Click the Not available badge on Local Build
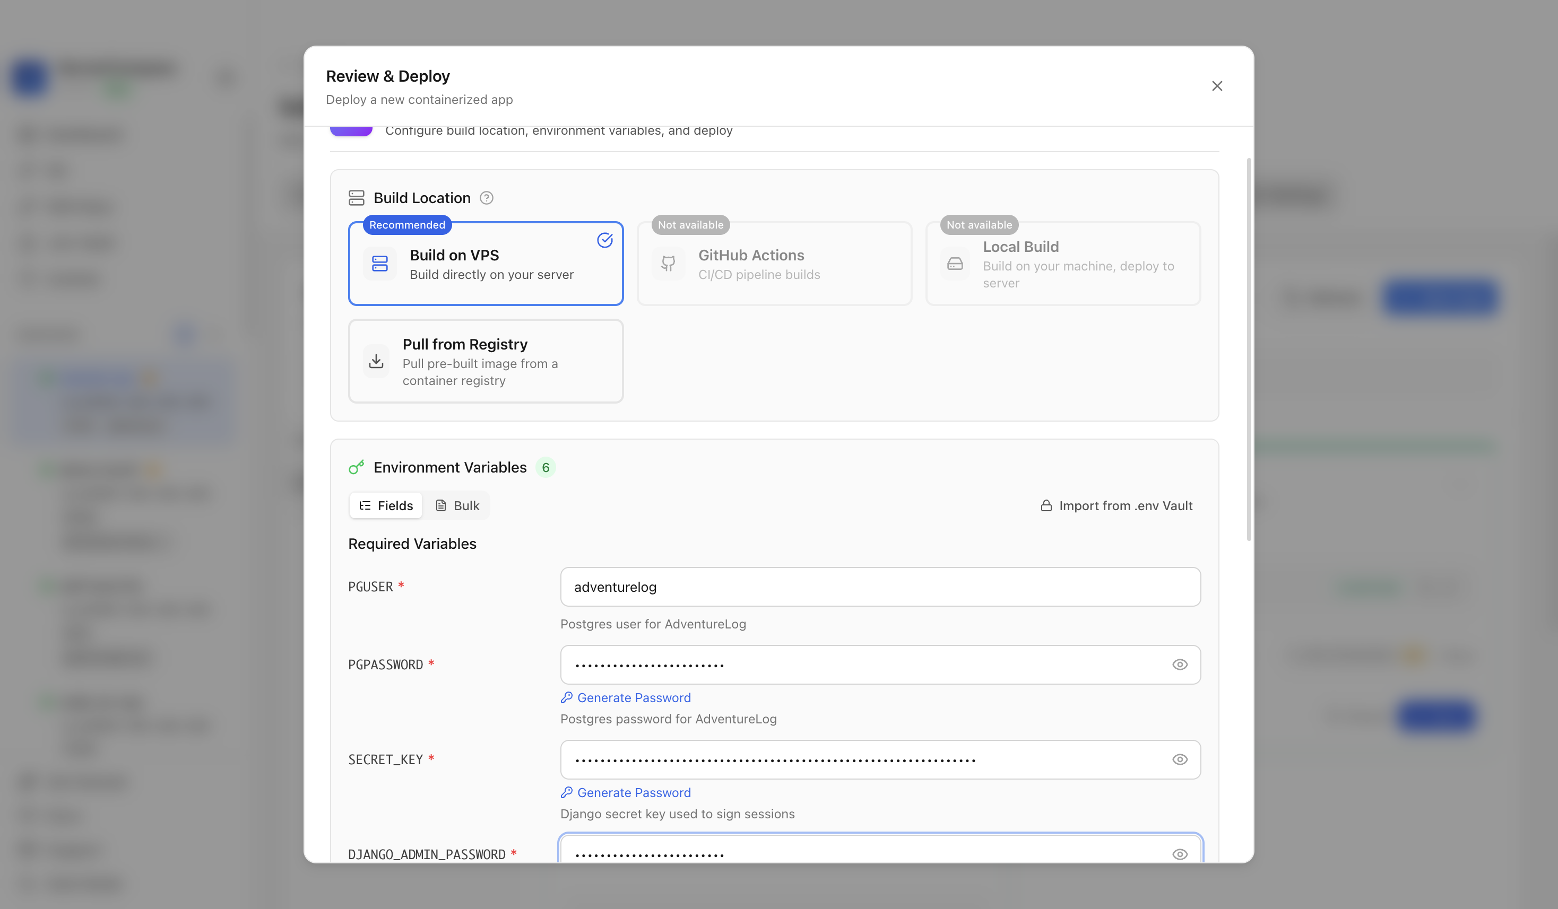 tap(979, 225)
